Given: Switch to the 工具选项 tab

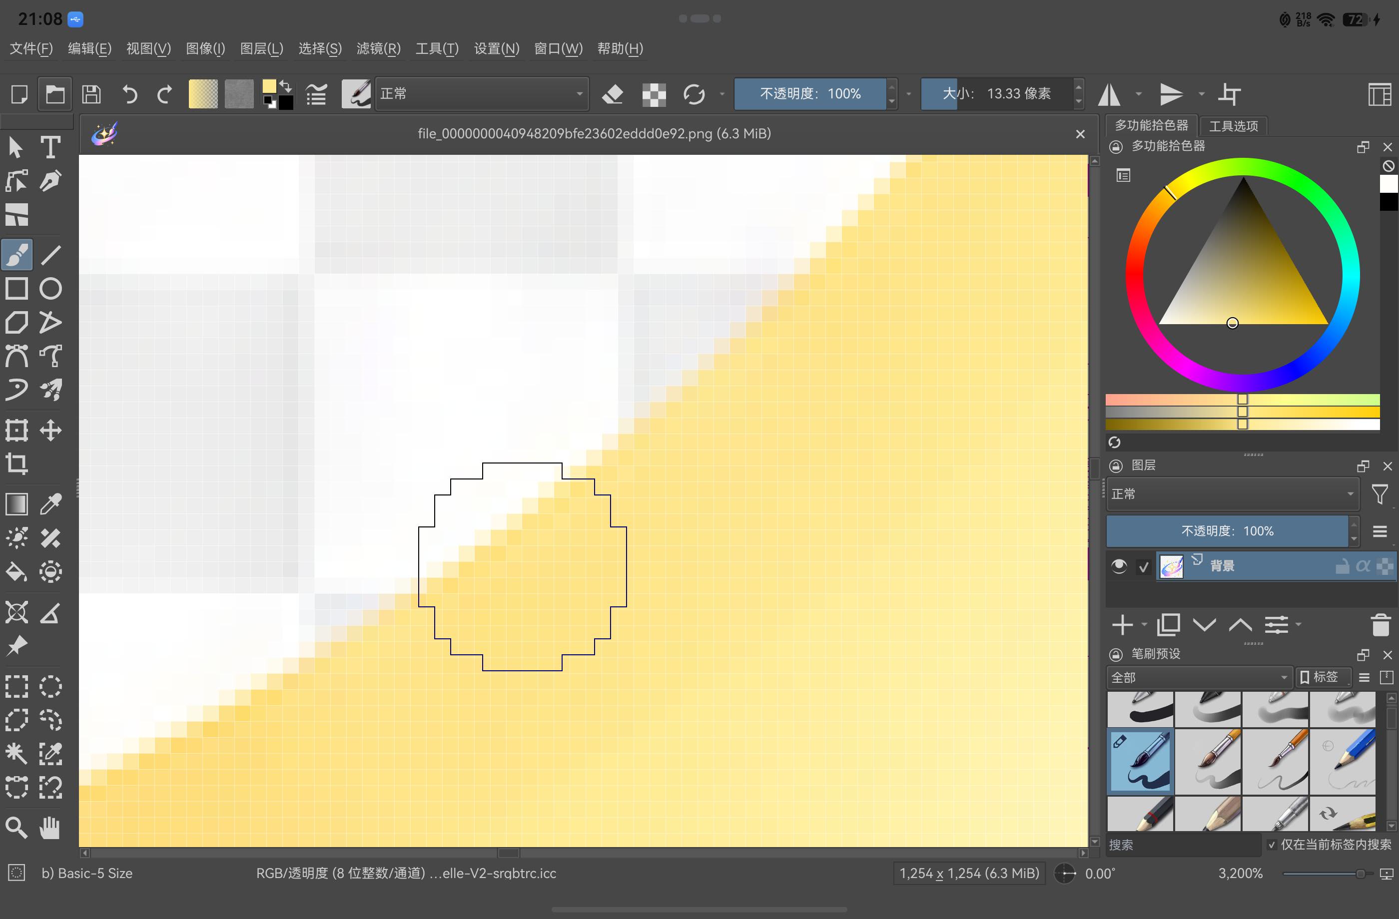Looking at the screenshot, I should point(1233,126).
